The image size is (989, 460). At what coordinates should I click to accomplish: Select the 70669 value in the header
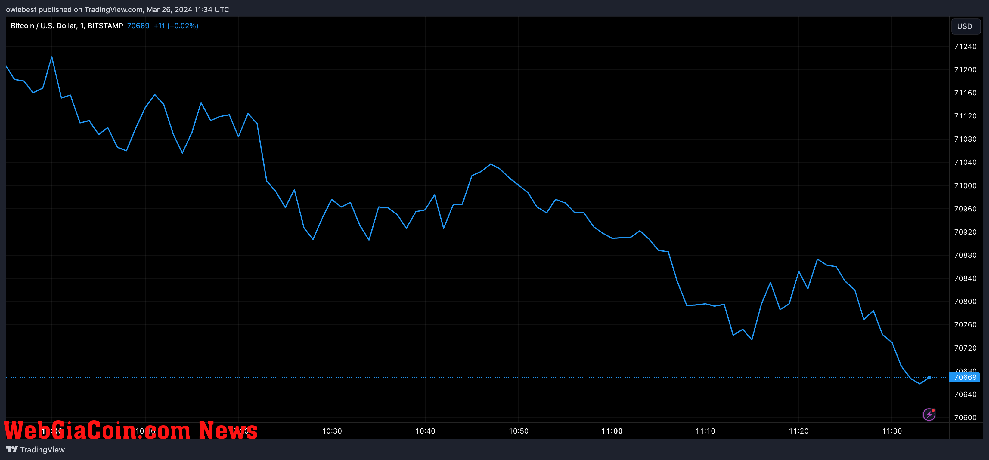138,26
